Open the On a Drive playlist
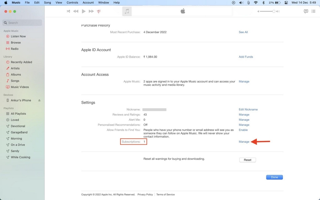320x200 pixels. point(18,145)
